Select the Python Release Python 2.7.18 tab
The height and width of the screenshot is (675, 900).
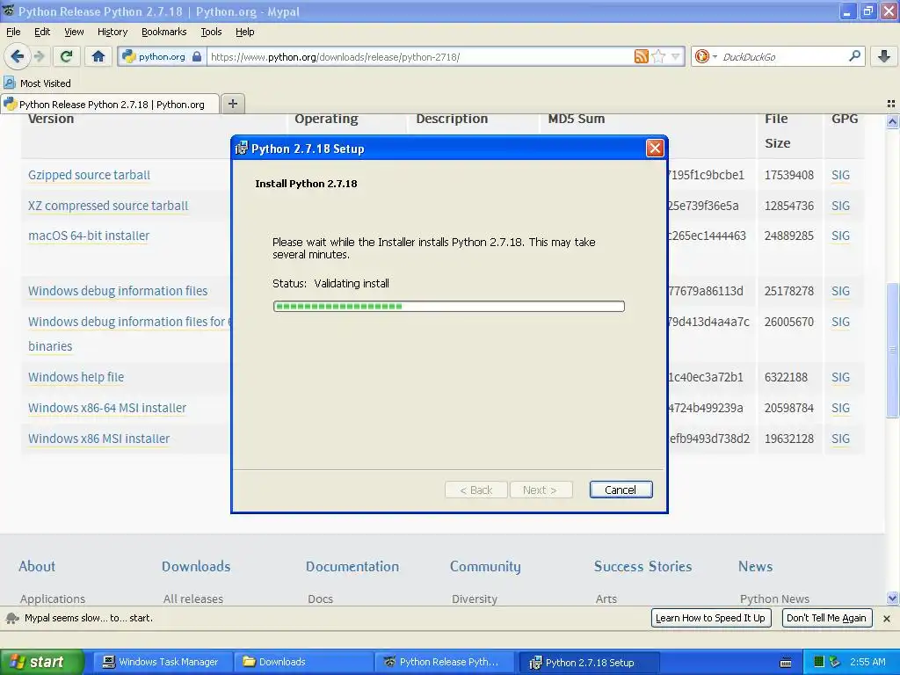[110, 105]
